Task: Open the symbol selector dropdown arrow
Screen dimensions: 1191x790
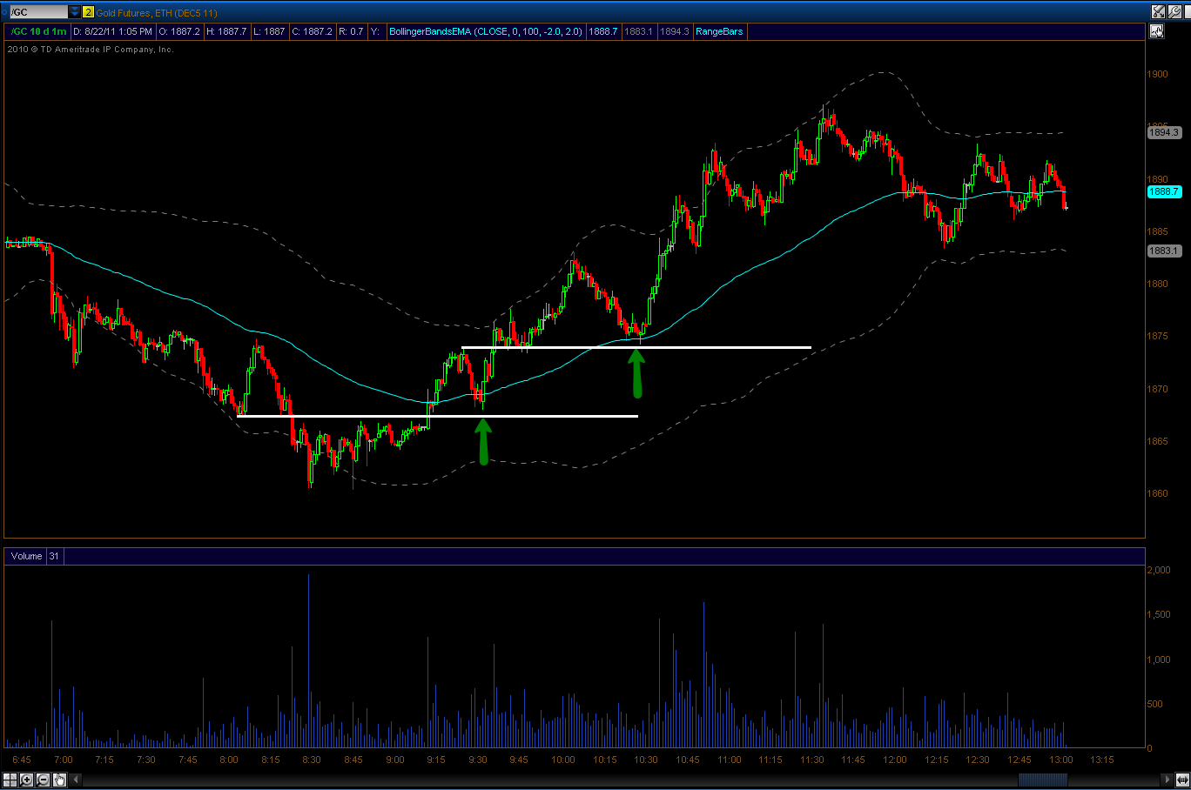Action: click(75, 12)
